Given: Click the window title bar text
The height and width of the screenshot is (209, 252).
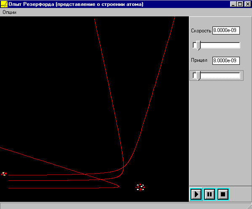Looking at the screenshot, I should coord(76,4).
